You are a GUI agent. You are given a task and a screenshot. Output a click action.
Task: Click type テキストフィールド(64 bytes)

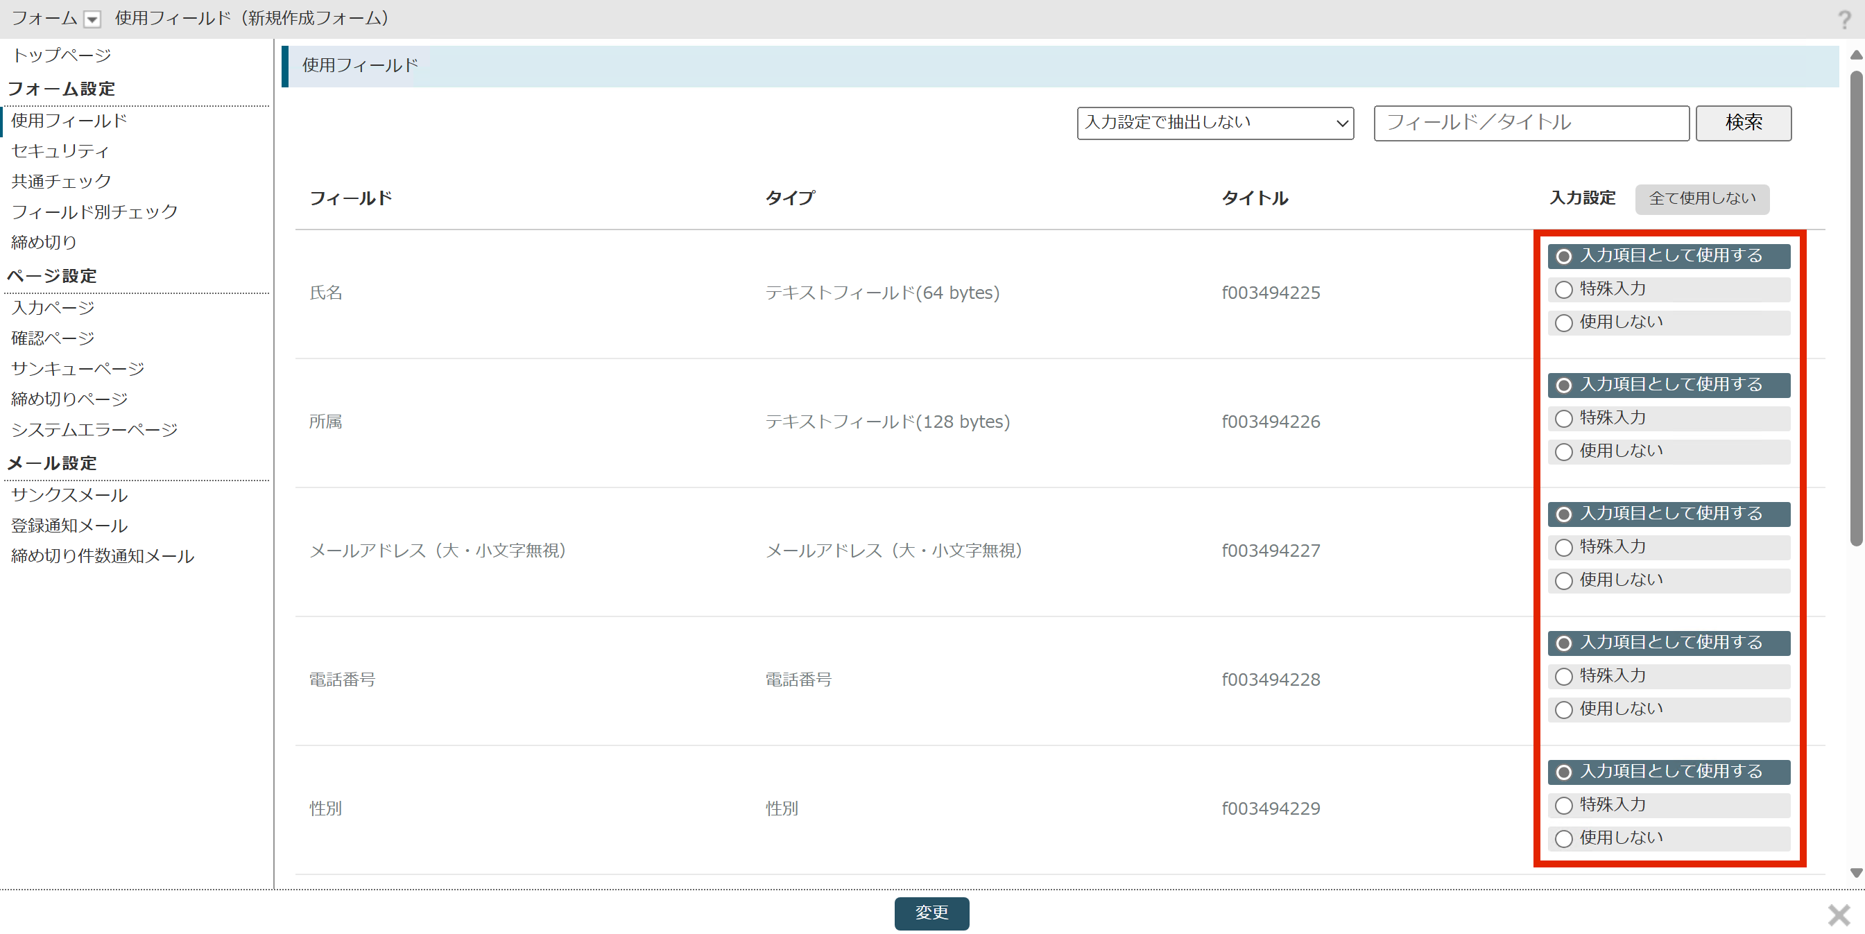tap(882, 293)
